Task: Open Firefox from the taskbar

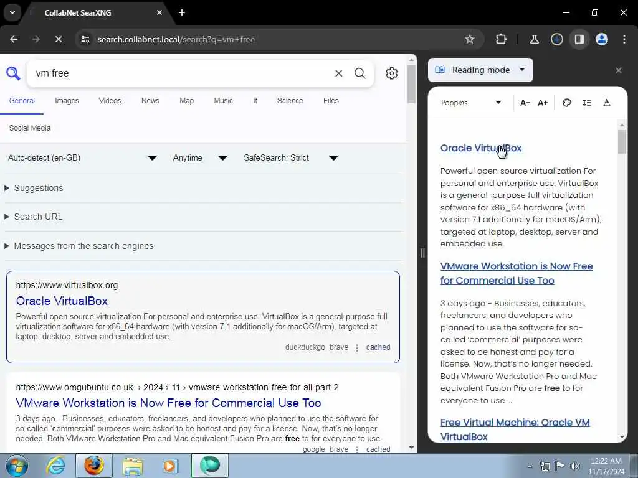Action: [94, 466]
